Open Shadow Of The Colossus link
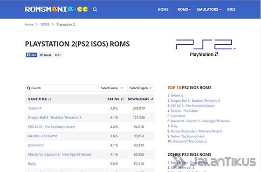 click(x=190, y=141)
